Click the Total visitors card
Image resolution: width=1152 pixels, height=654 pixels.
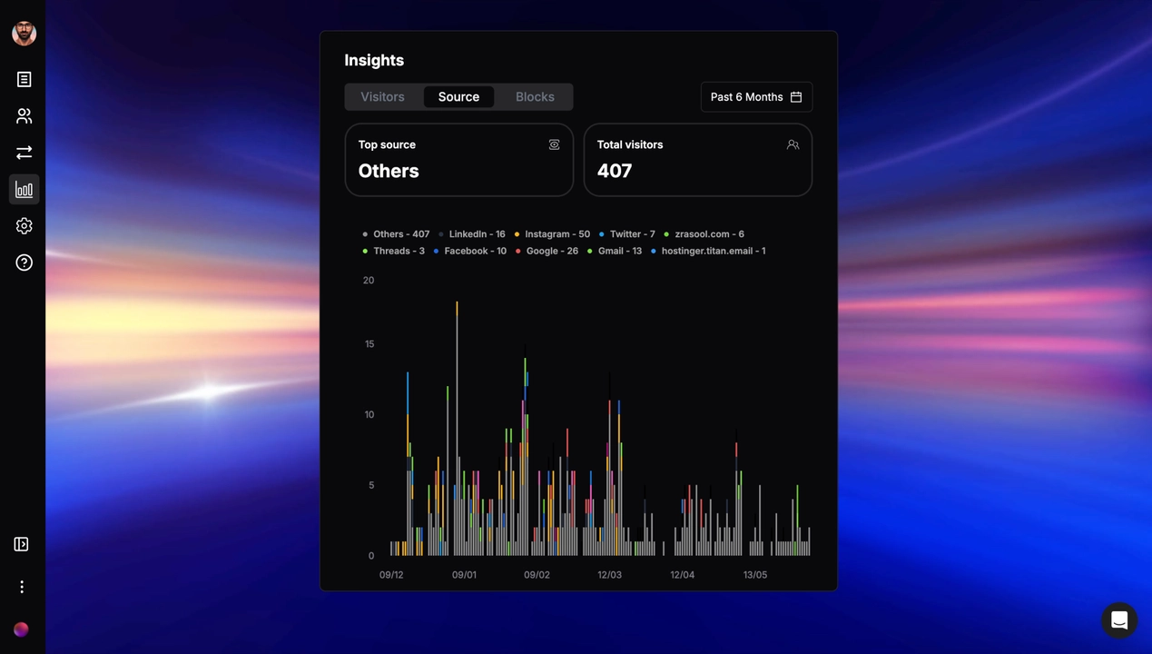click(697, 160)
